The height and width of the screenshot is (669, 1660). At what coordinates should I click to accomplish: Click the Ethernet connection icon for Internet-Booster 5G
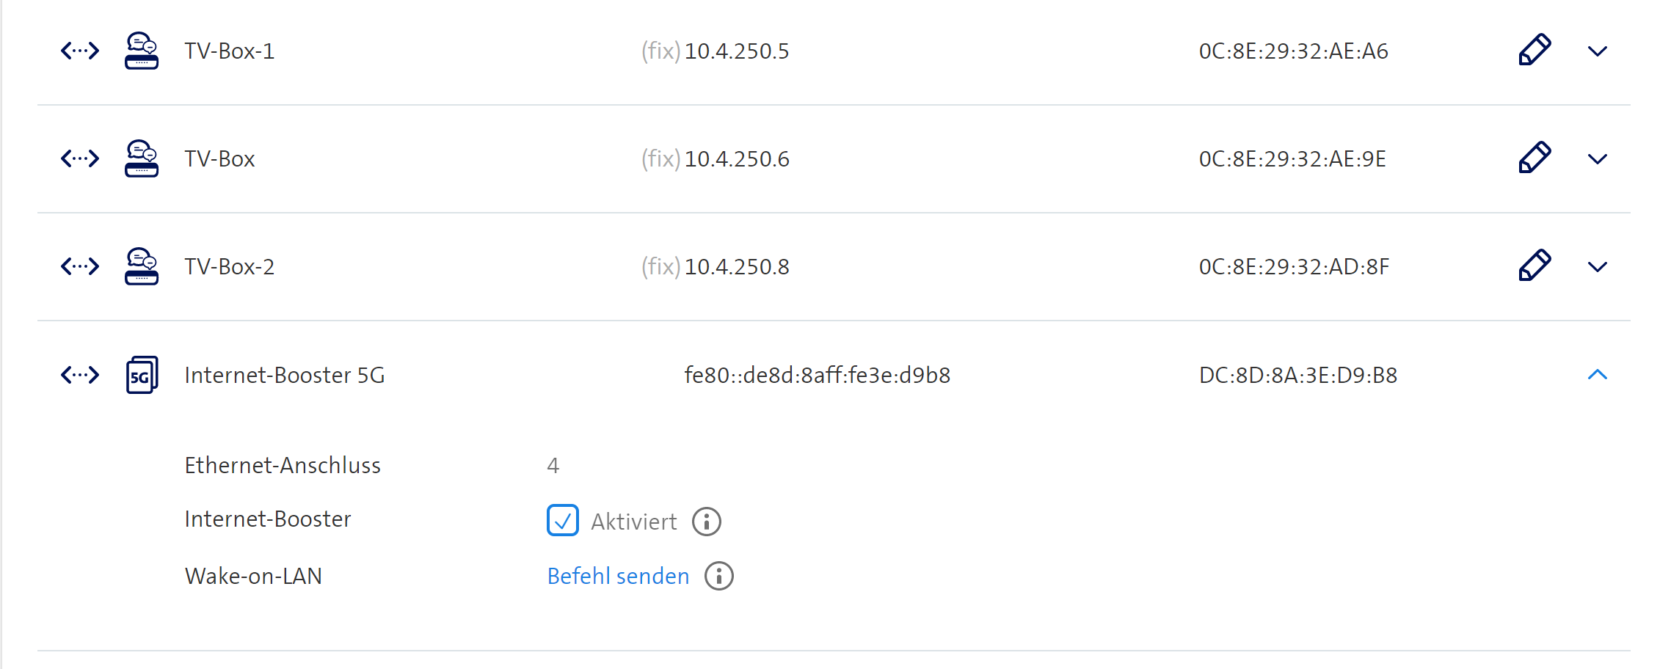[x=79, y=375]
